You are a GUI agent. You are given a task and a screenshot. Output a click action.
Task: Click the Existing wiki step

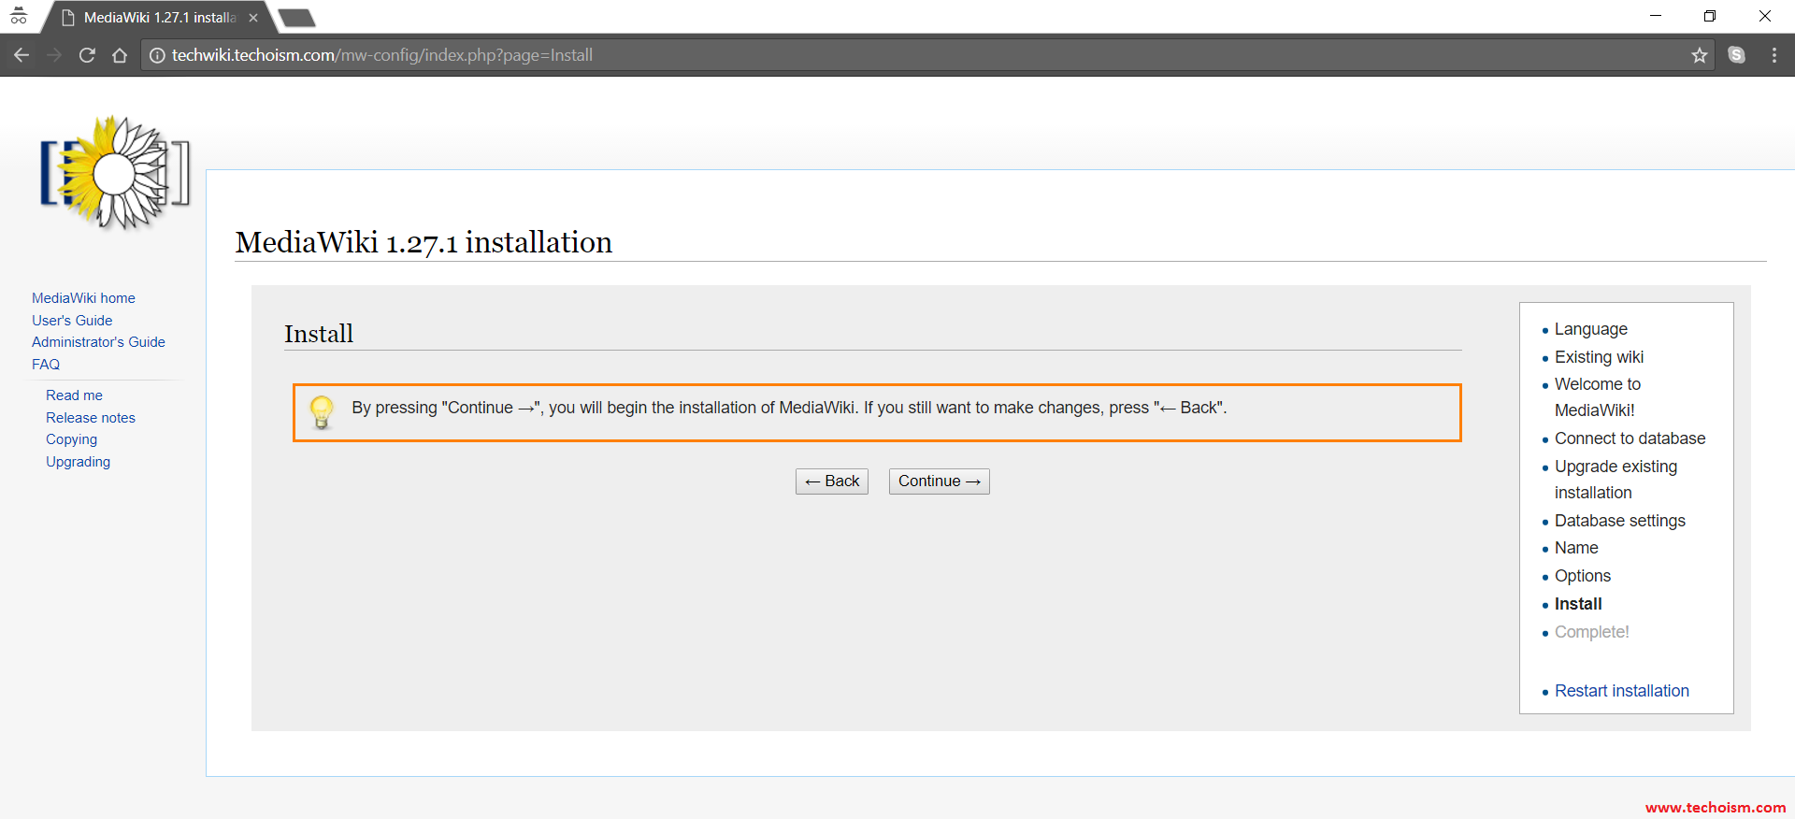click(x=1599, y=357)
